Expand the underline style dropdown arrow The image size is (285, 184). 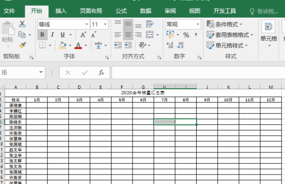point(70,35)
